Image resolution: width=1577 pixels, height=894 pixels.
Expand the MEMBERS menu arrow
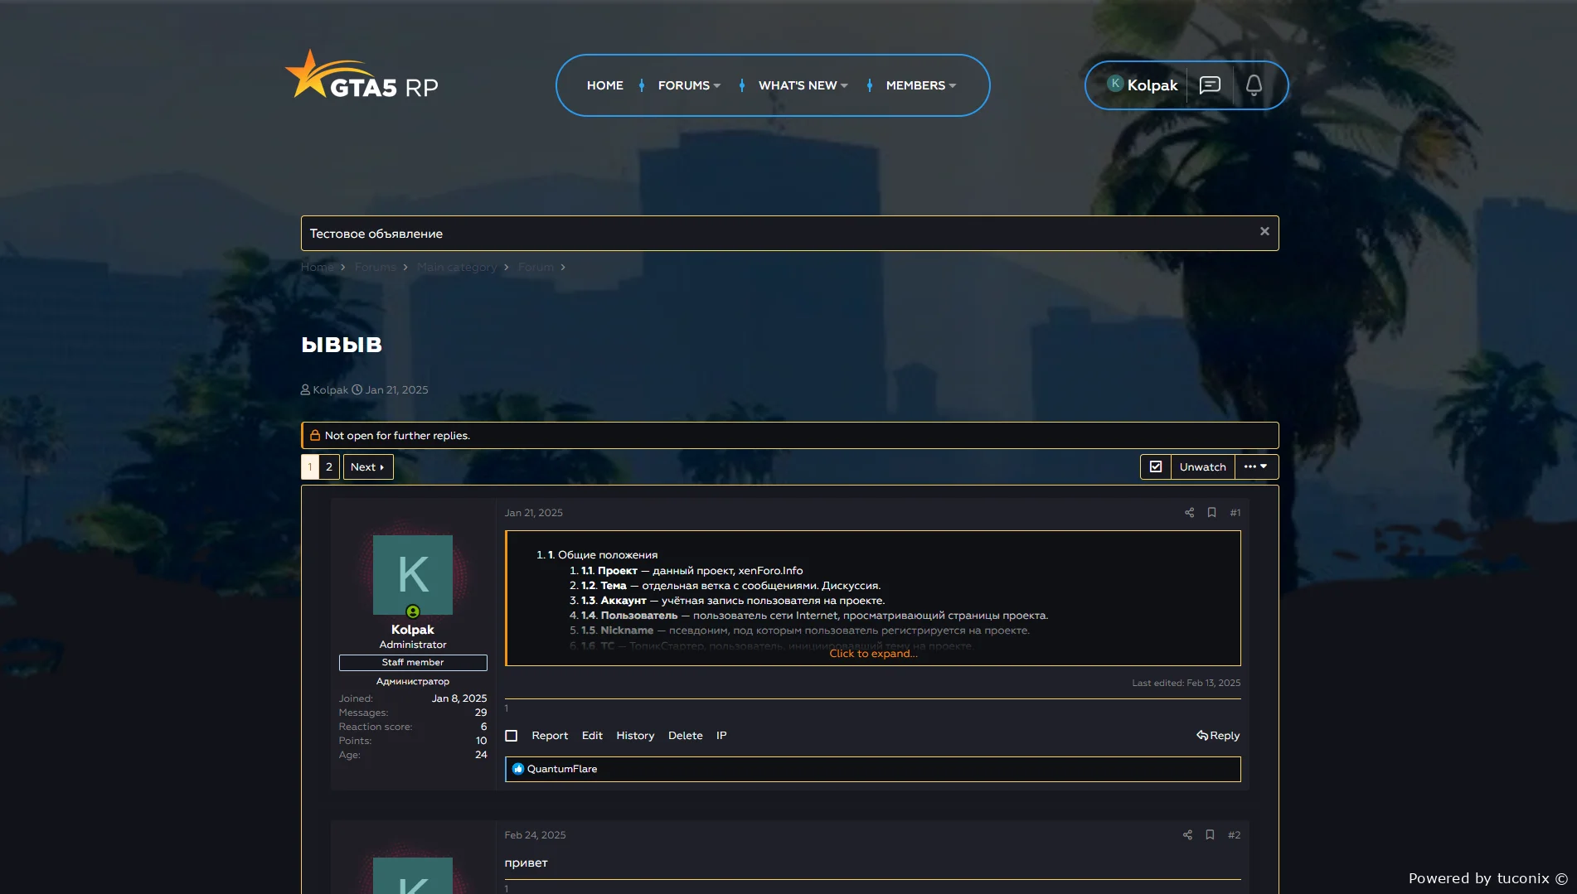point(953,86)
